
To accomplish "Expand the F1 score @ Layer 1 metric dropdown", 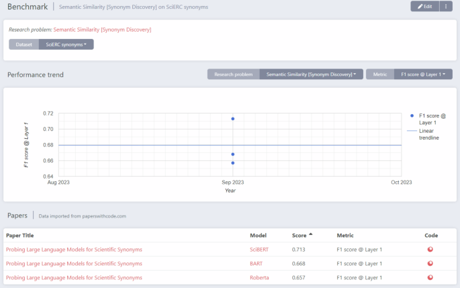I will [422, 75].
